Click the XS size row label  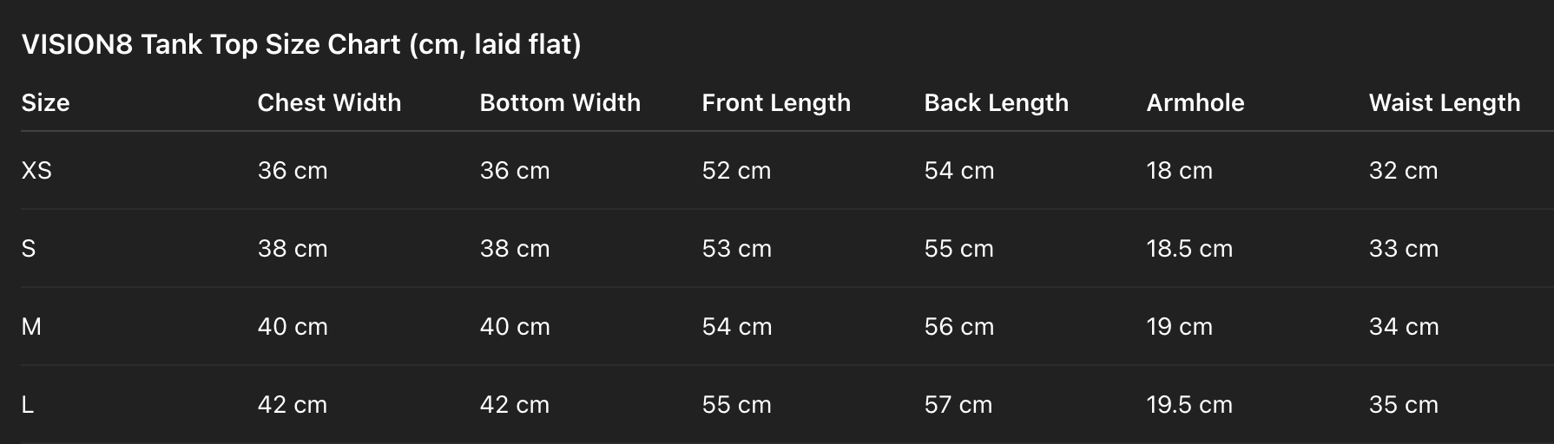pos(36,170)
